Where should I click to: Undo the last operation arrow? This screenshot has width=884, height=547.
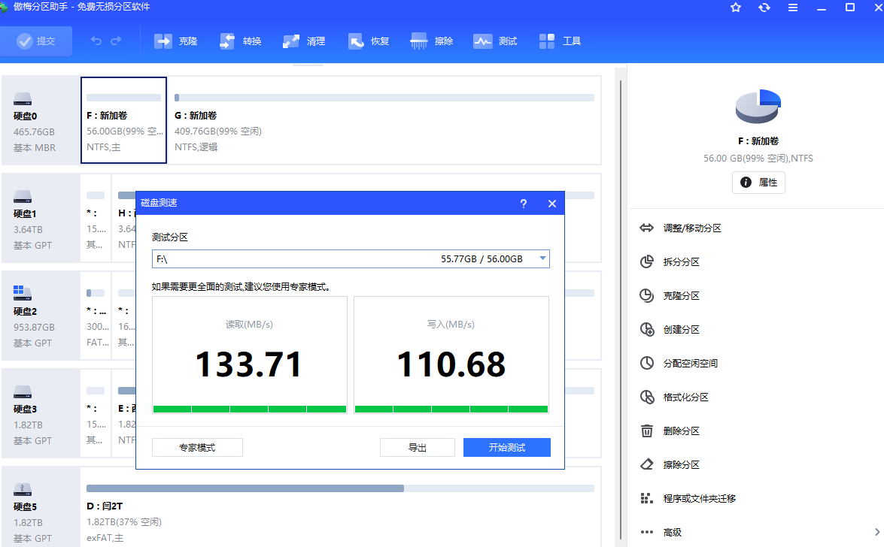click(x=96, y=41)
